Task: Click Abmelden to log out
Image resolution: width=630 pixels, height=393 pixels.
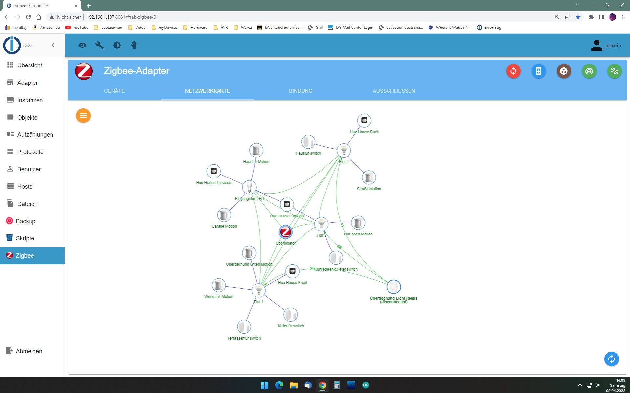Action: [29, 351]
